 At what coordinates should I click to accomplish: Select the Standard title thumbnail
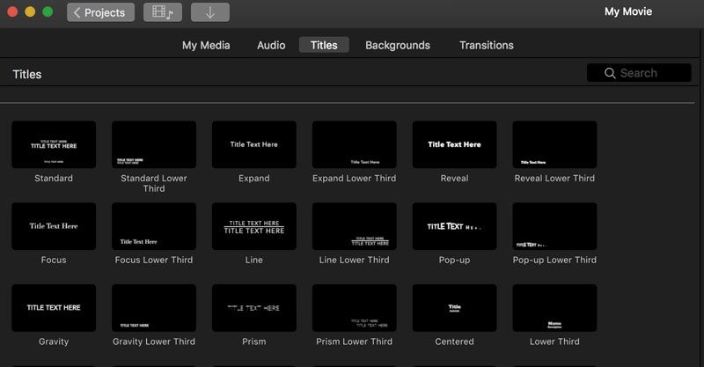[x=54, y=144]
